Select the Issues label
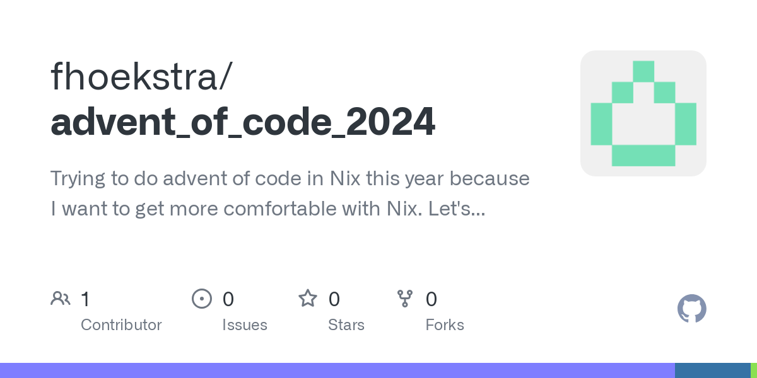The height and width of the screenshot is (378, 757). (245, 325)
